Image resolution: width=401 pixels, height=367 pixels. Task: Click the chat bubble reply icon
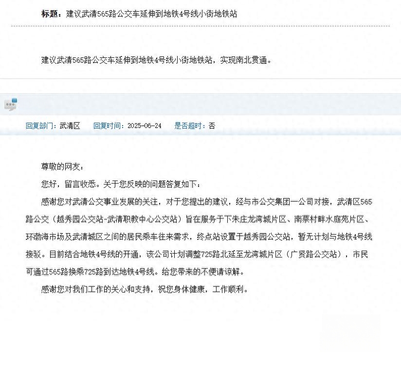point(11,104)
